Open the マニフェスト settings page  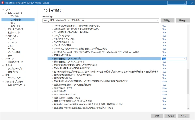[12, 43]
